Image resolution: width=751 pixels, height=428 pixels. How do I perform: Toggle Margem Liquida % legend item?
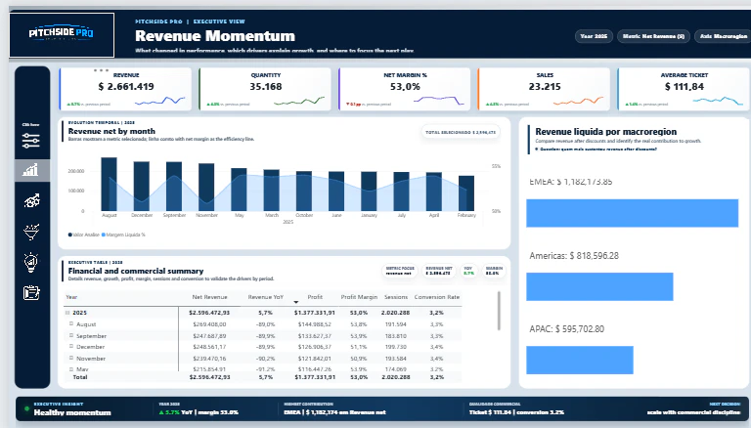click(x=123, y=235)
